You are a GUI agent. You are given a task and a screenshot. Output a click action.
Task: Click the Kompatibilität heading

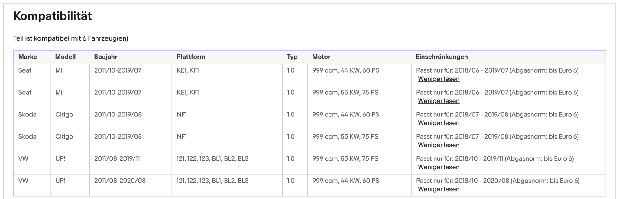pyautogui.click(x=53, y=16)
